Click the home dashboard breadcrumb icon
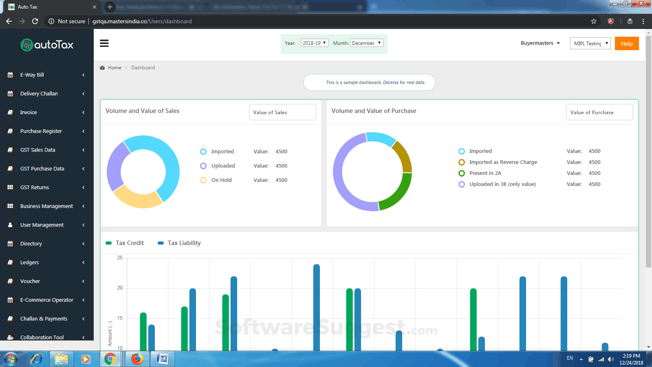 tap(102, 68)
